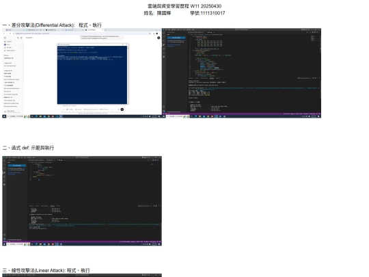Viewport: 369px width, 277px height.
Task: Open Manage gear icon in Differential Attack VS Code
Action: pyautogui.click(x=164, y=111)
